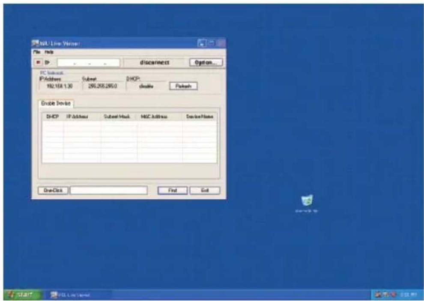Open the Windows Start menu
This screenshot has height=301, width=424.
[x=22, y=295]
